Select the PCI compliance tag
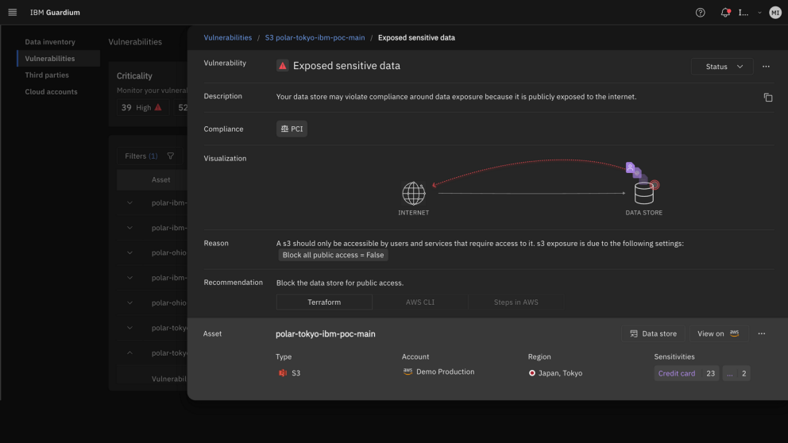The width and height of the screenshot is (788, 443). point(292,129)
